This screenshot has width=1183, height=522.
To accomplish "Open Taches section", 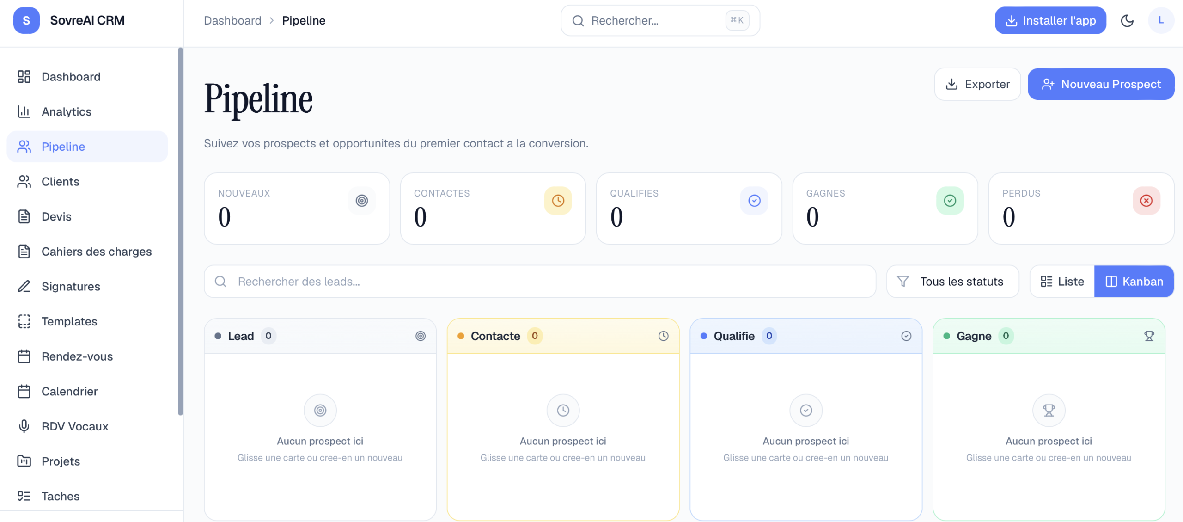I will click(87, 496).
